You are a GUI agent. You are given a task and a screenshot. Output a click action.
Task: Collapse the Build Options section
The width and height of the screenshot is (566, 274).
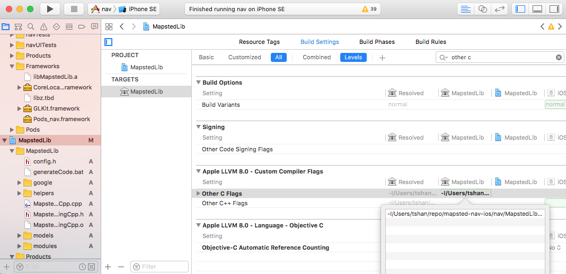199,83
